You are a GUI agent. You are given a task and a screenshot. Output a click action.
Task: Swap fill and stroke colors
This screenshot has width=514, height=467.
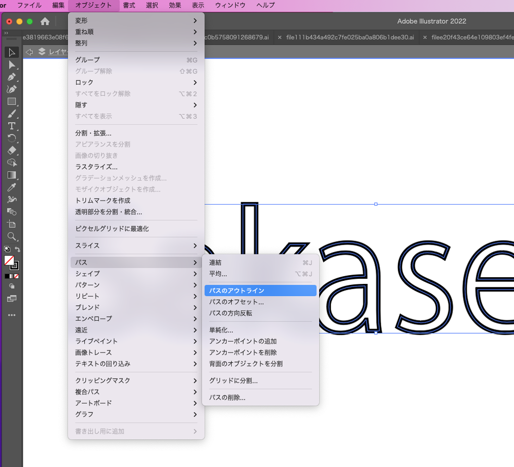pyautogui.click(x=17, y=249)
